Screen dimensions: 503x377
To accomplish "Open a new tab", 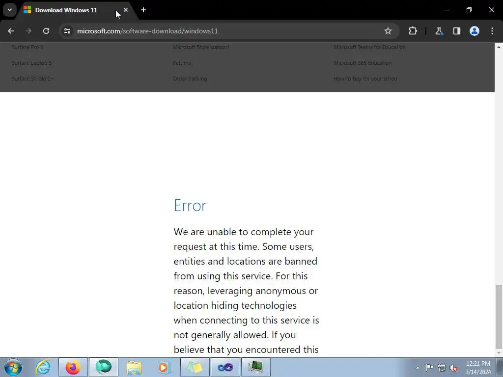I will click(x=143, y=10).
